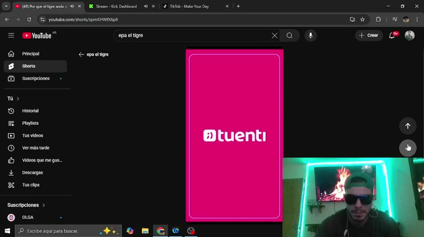Expand the Suscripciones section chevron

pos(44,205)
